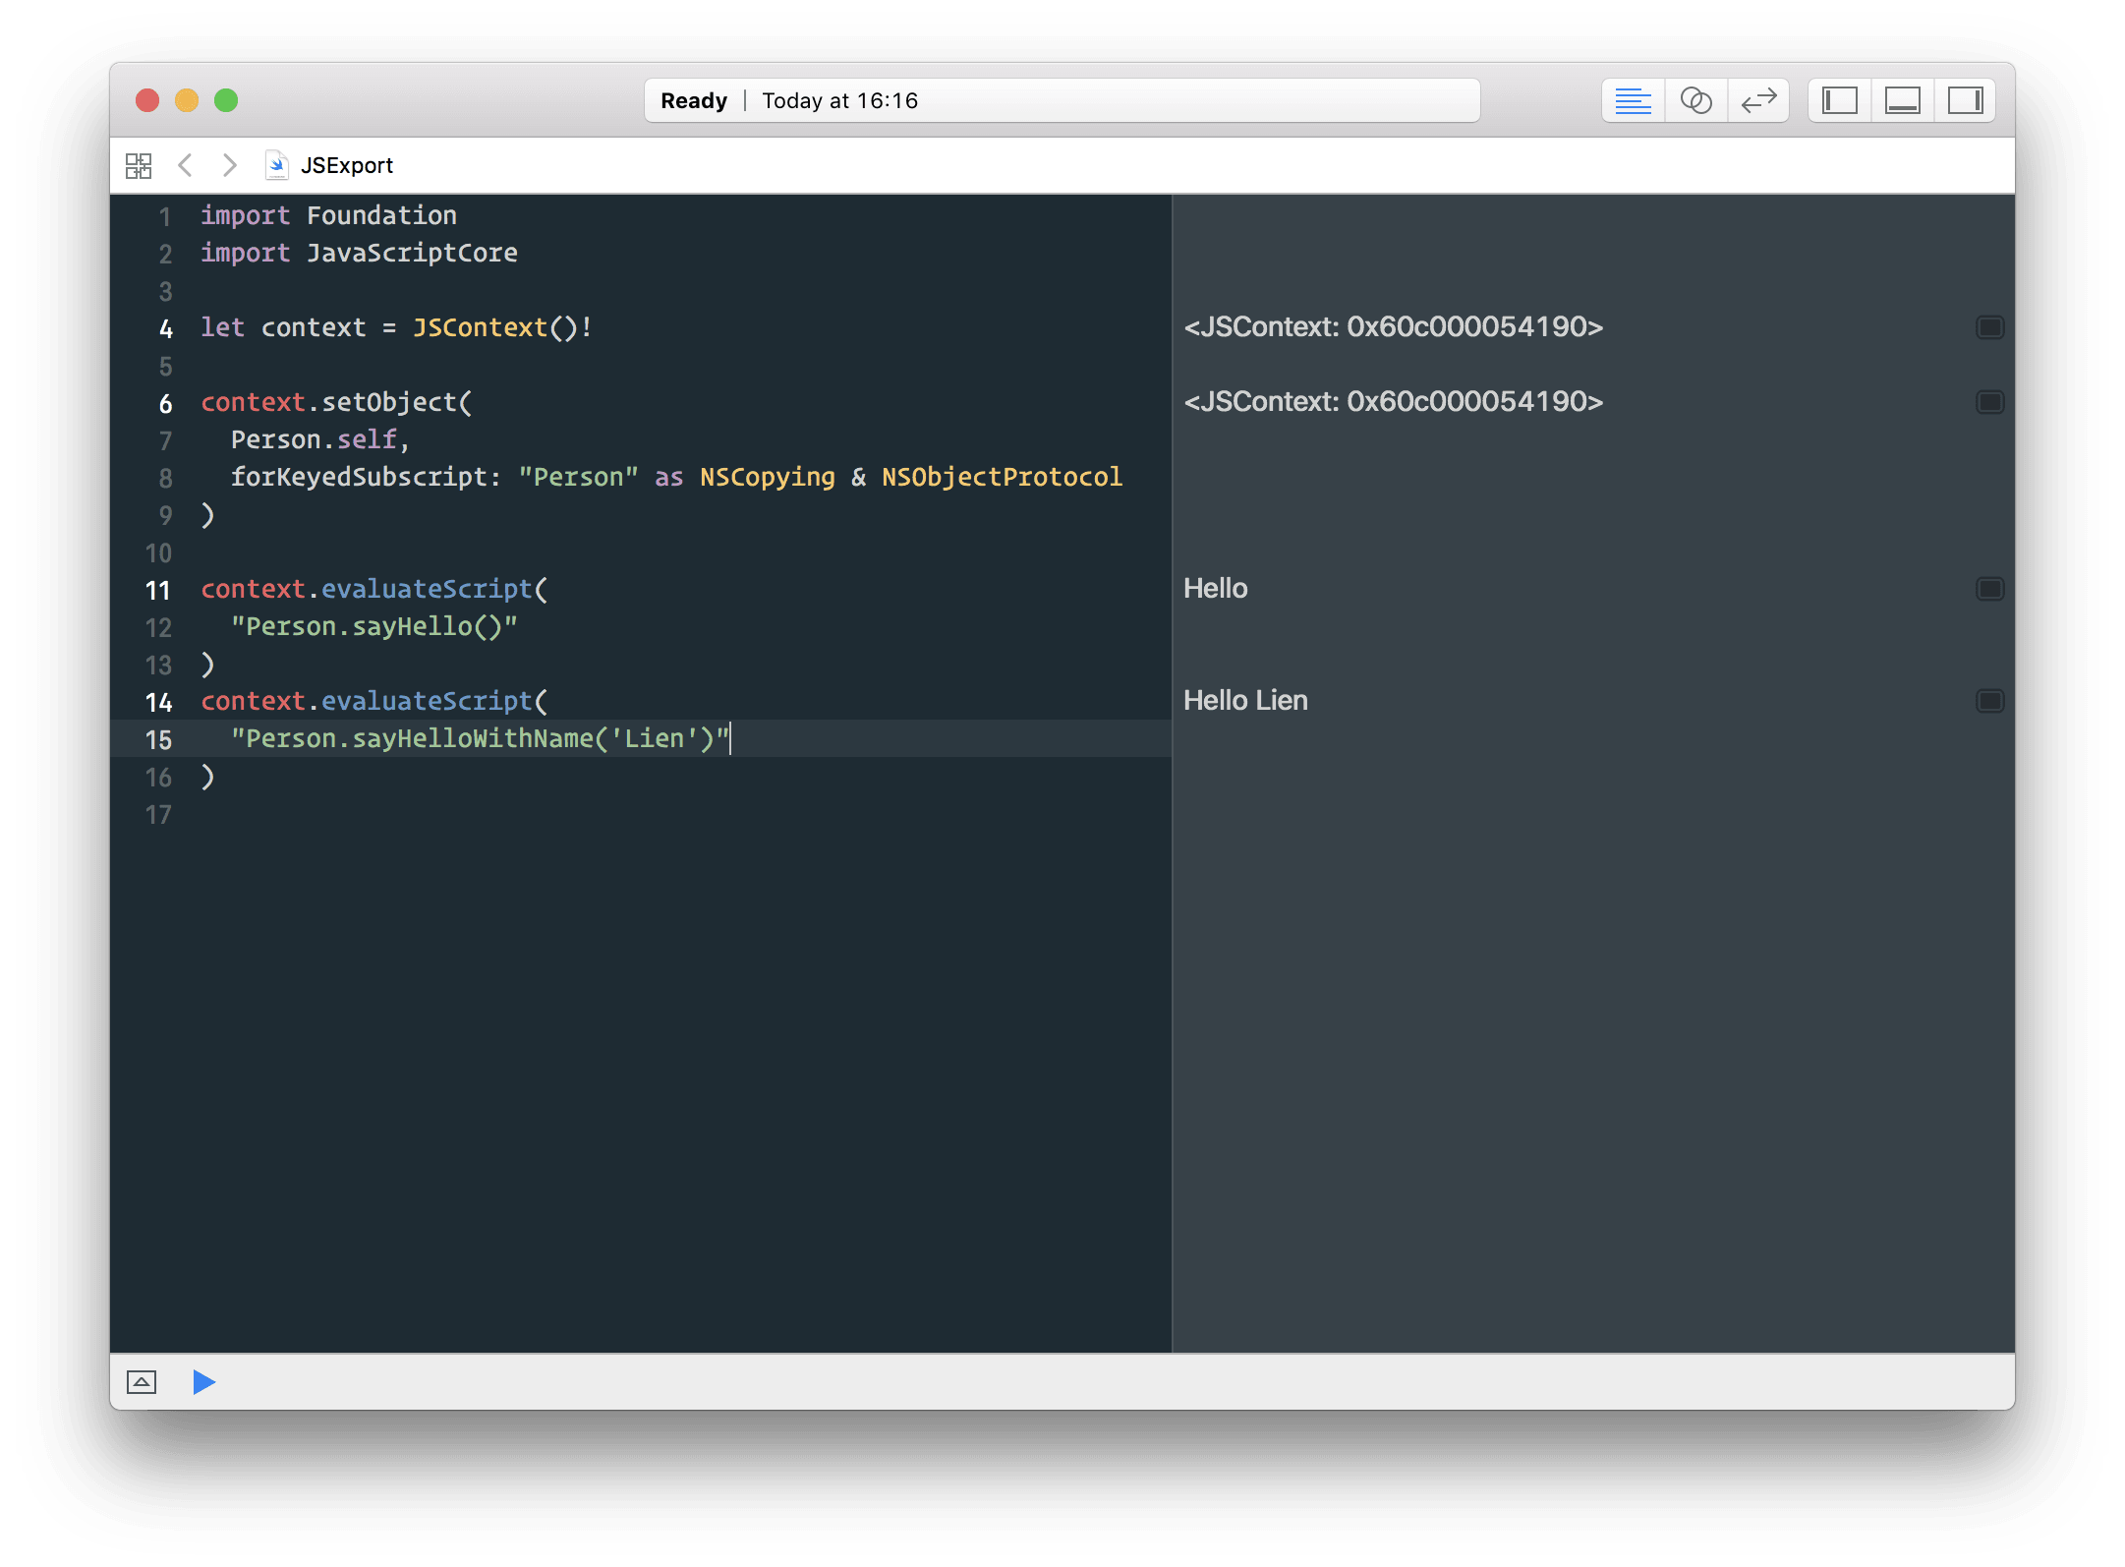Show inline result for line 4 JSContext
This screenshot has width=2125, height=1567.
(x=1989, y=327)
